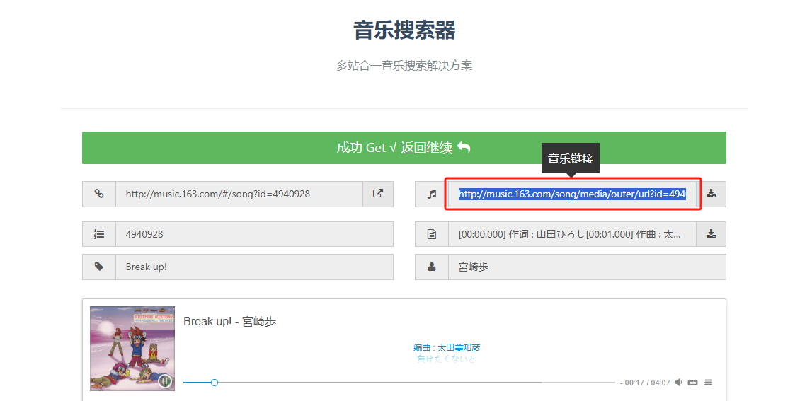Click the numbered list icon beside song ID

coord(99,234)
